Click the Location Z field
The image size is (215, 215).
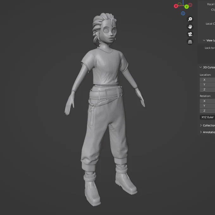pos(207,89)
